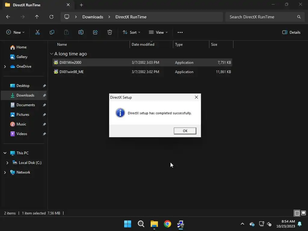This screenshot has width=308, height=231.
Task: Refresh the folder view
Action: coord(51,17)
